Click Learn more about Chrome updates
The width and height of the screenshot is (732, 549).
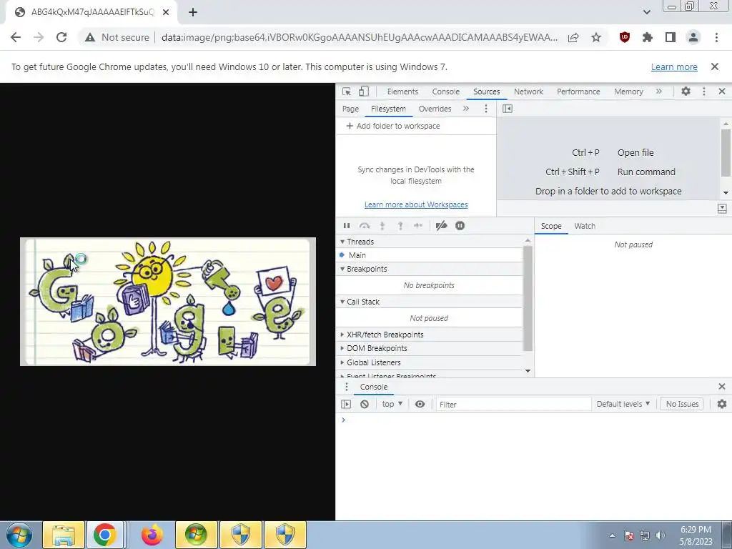(x=674, y=66)
